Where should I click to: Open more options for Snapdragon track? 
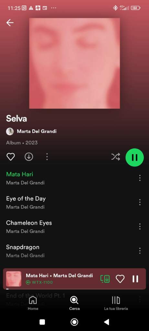coord(140,251)
